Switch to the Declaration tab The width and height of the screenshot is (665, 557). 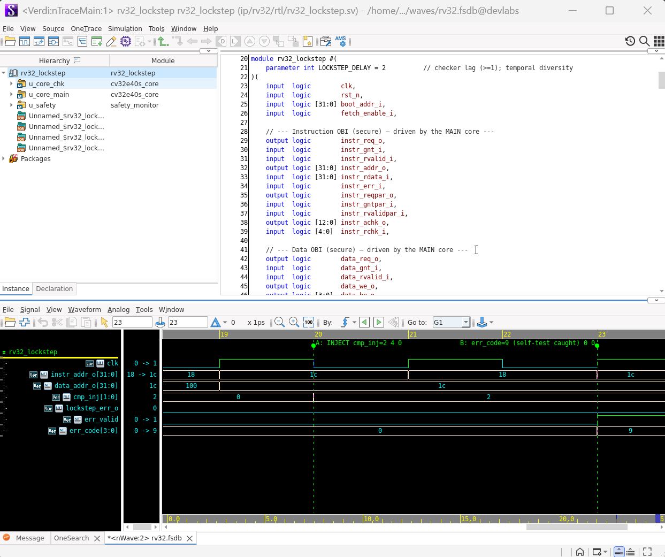tap(54, 288)
